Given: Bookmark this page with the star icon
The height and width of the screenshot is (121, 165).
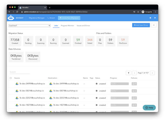Looking at the screenshot, I should (138, 12).
